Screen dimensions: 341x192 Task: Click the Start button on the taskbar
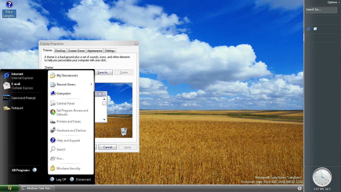(x=10, y=188)
